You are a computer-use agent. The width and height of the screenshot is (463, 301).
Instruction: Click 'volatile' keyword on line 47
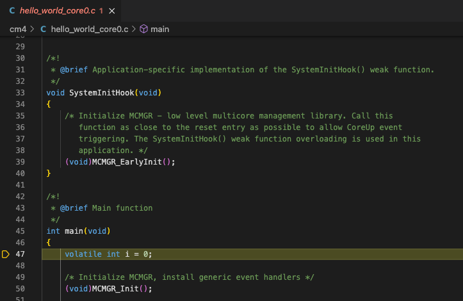(x=83, y=254)
